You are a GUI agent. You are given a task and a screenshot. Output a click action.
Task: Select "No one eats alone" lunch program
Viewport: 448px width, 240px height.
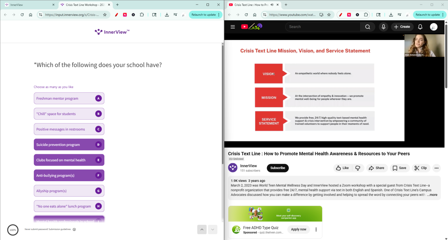[69, 206]
